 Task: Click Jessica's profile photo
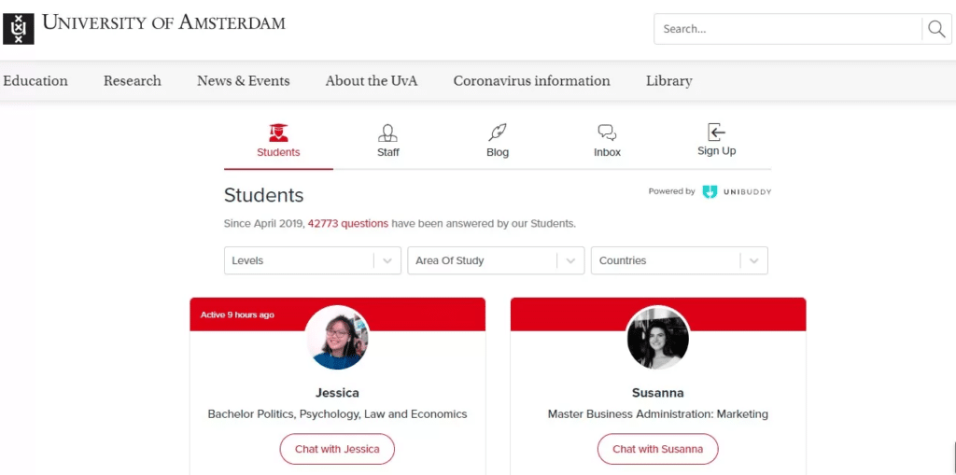click(337, 337)
